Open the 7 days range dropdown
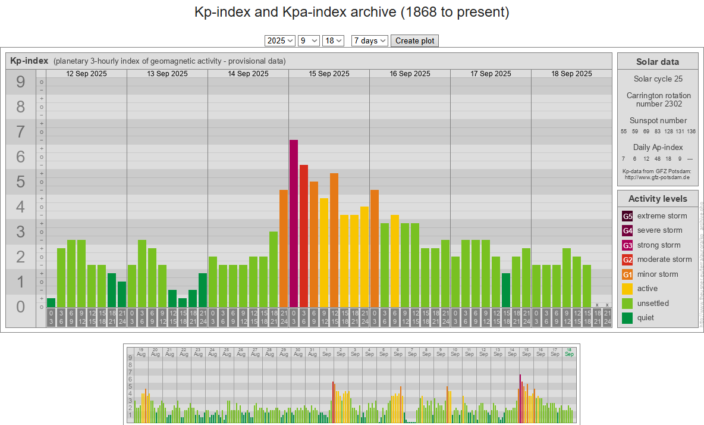 coord(370,40)
